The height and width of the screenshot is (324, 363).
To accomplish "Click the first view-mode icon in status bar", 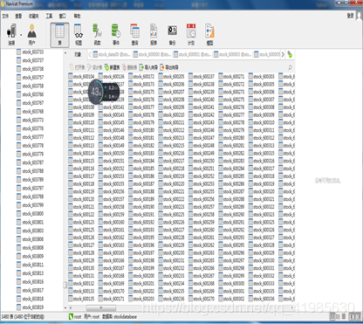I will point(332,316).
